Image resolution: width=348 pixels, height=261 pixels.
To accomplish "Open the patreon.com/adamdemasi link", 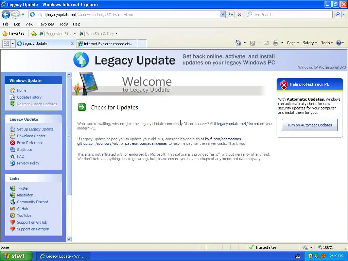I will (146, 144).
